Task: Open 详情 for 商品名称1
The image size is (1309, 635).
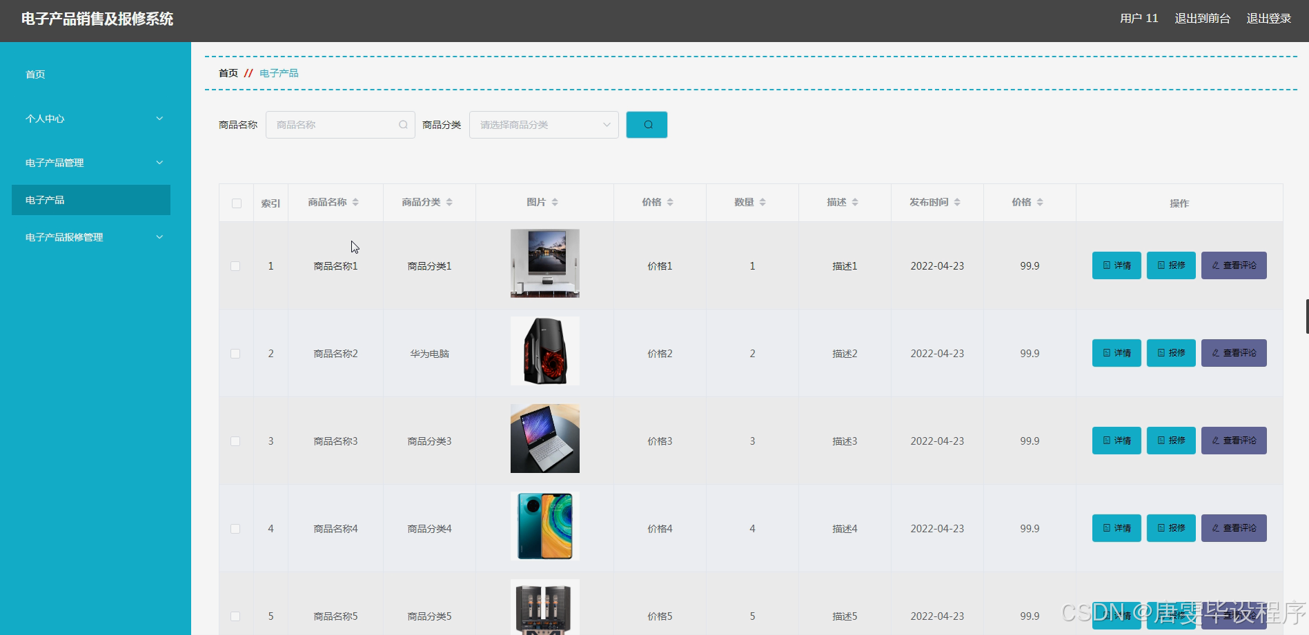Action: 1116,265
